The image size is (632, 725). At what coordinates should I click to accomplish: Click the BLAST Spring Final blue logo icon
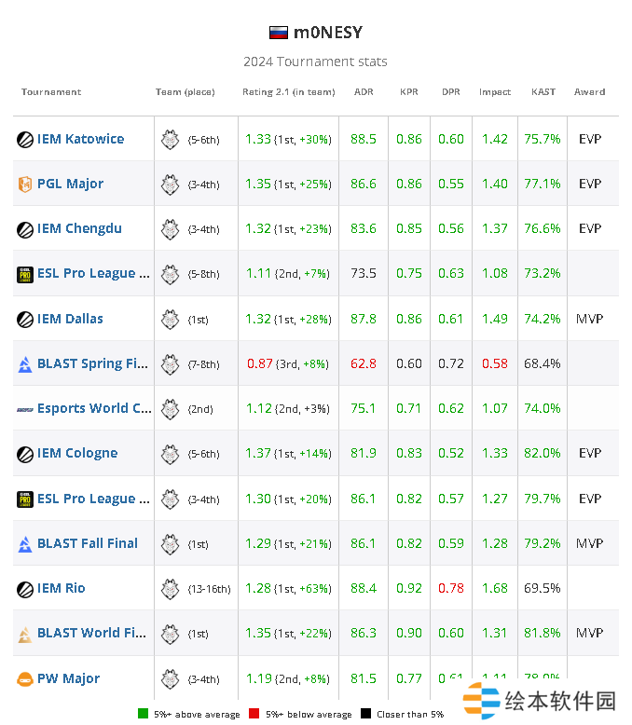tap(25, 364)
